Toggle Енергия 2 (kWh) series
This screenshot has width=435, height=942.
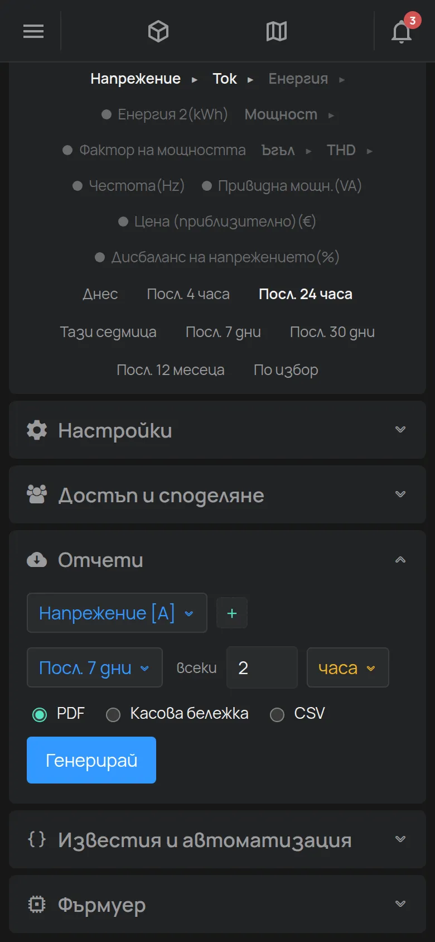pyautogui.click(x=165, y=114)
